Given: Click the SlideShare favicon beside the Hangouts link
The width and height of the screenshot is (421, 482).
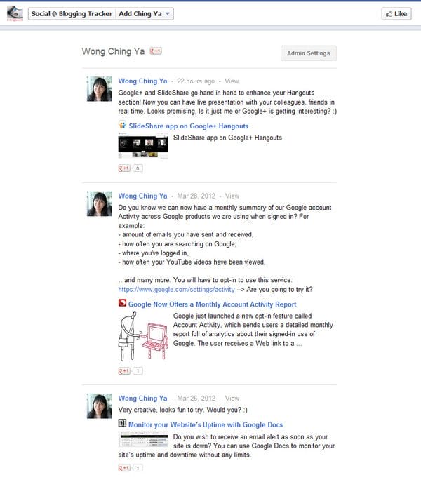Looking at the screenshot, I should click(x=122, y=125).
